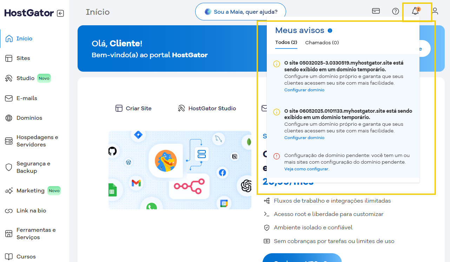This screenshot has width=450, height=262.
Task: Click the Studio icon in sidebar
Action: 9,78
